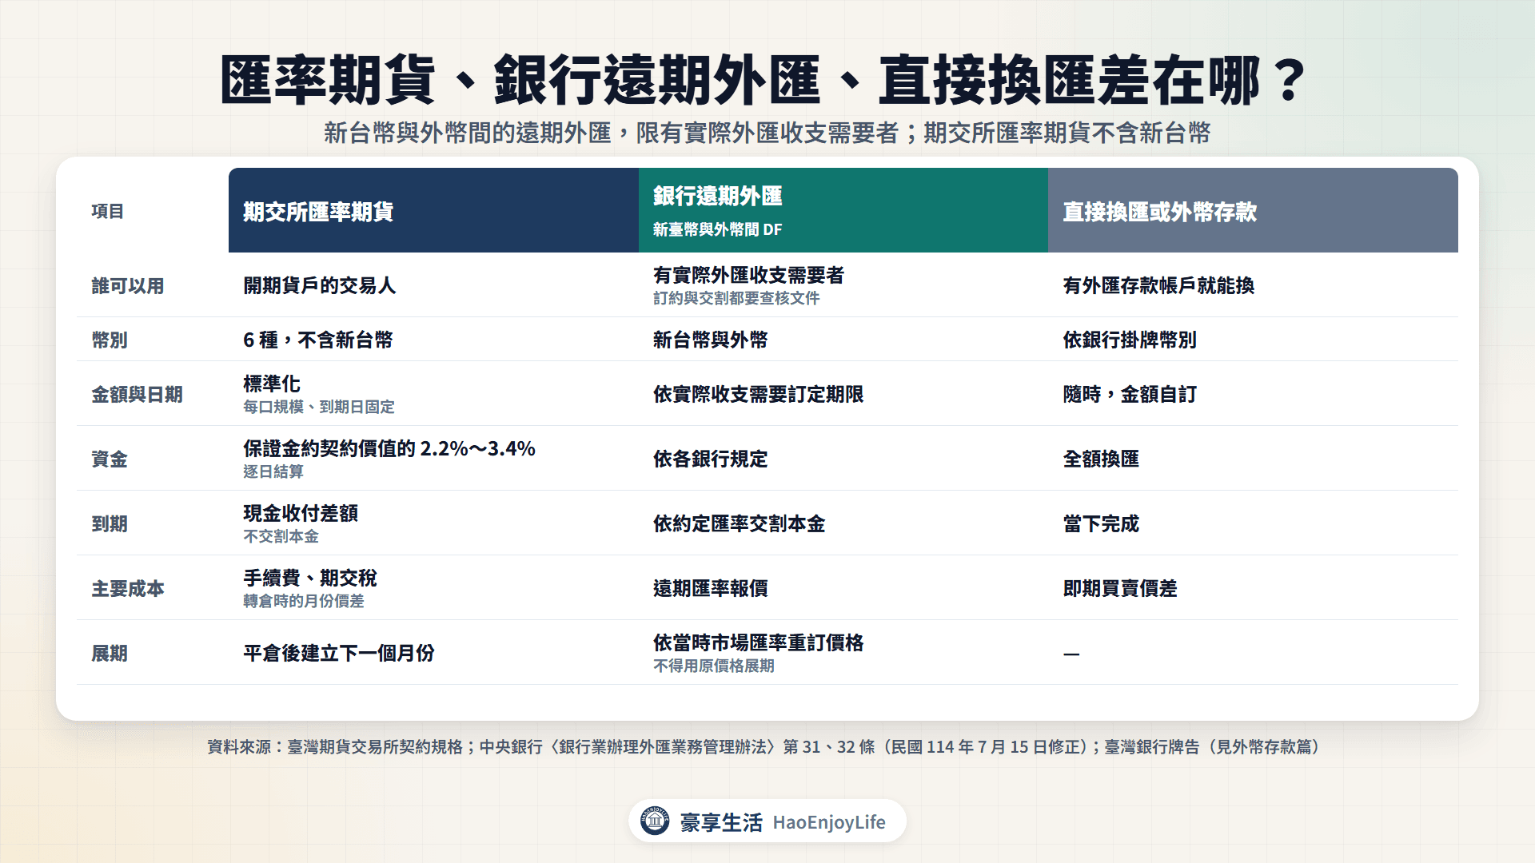Click the cell 手續費、期交稅
Screen dimensions: 1535x863
coord(310,578)
